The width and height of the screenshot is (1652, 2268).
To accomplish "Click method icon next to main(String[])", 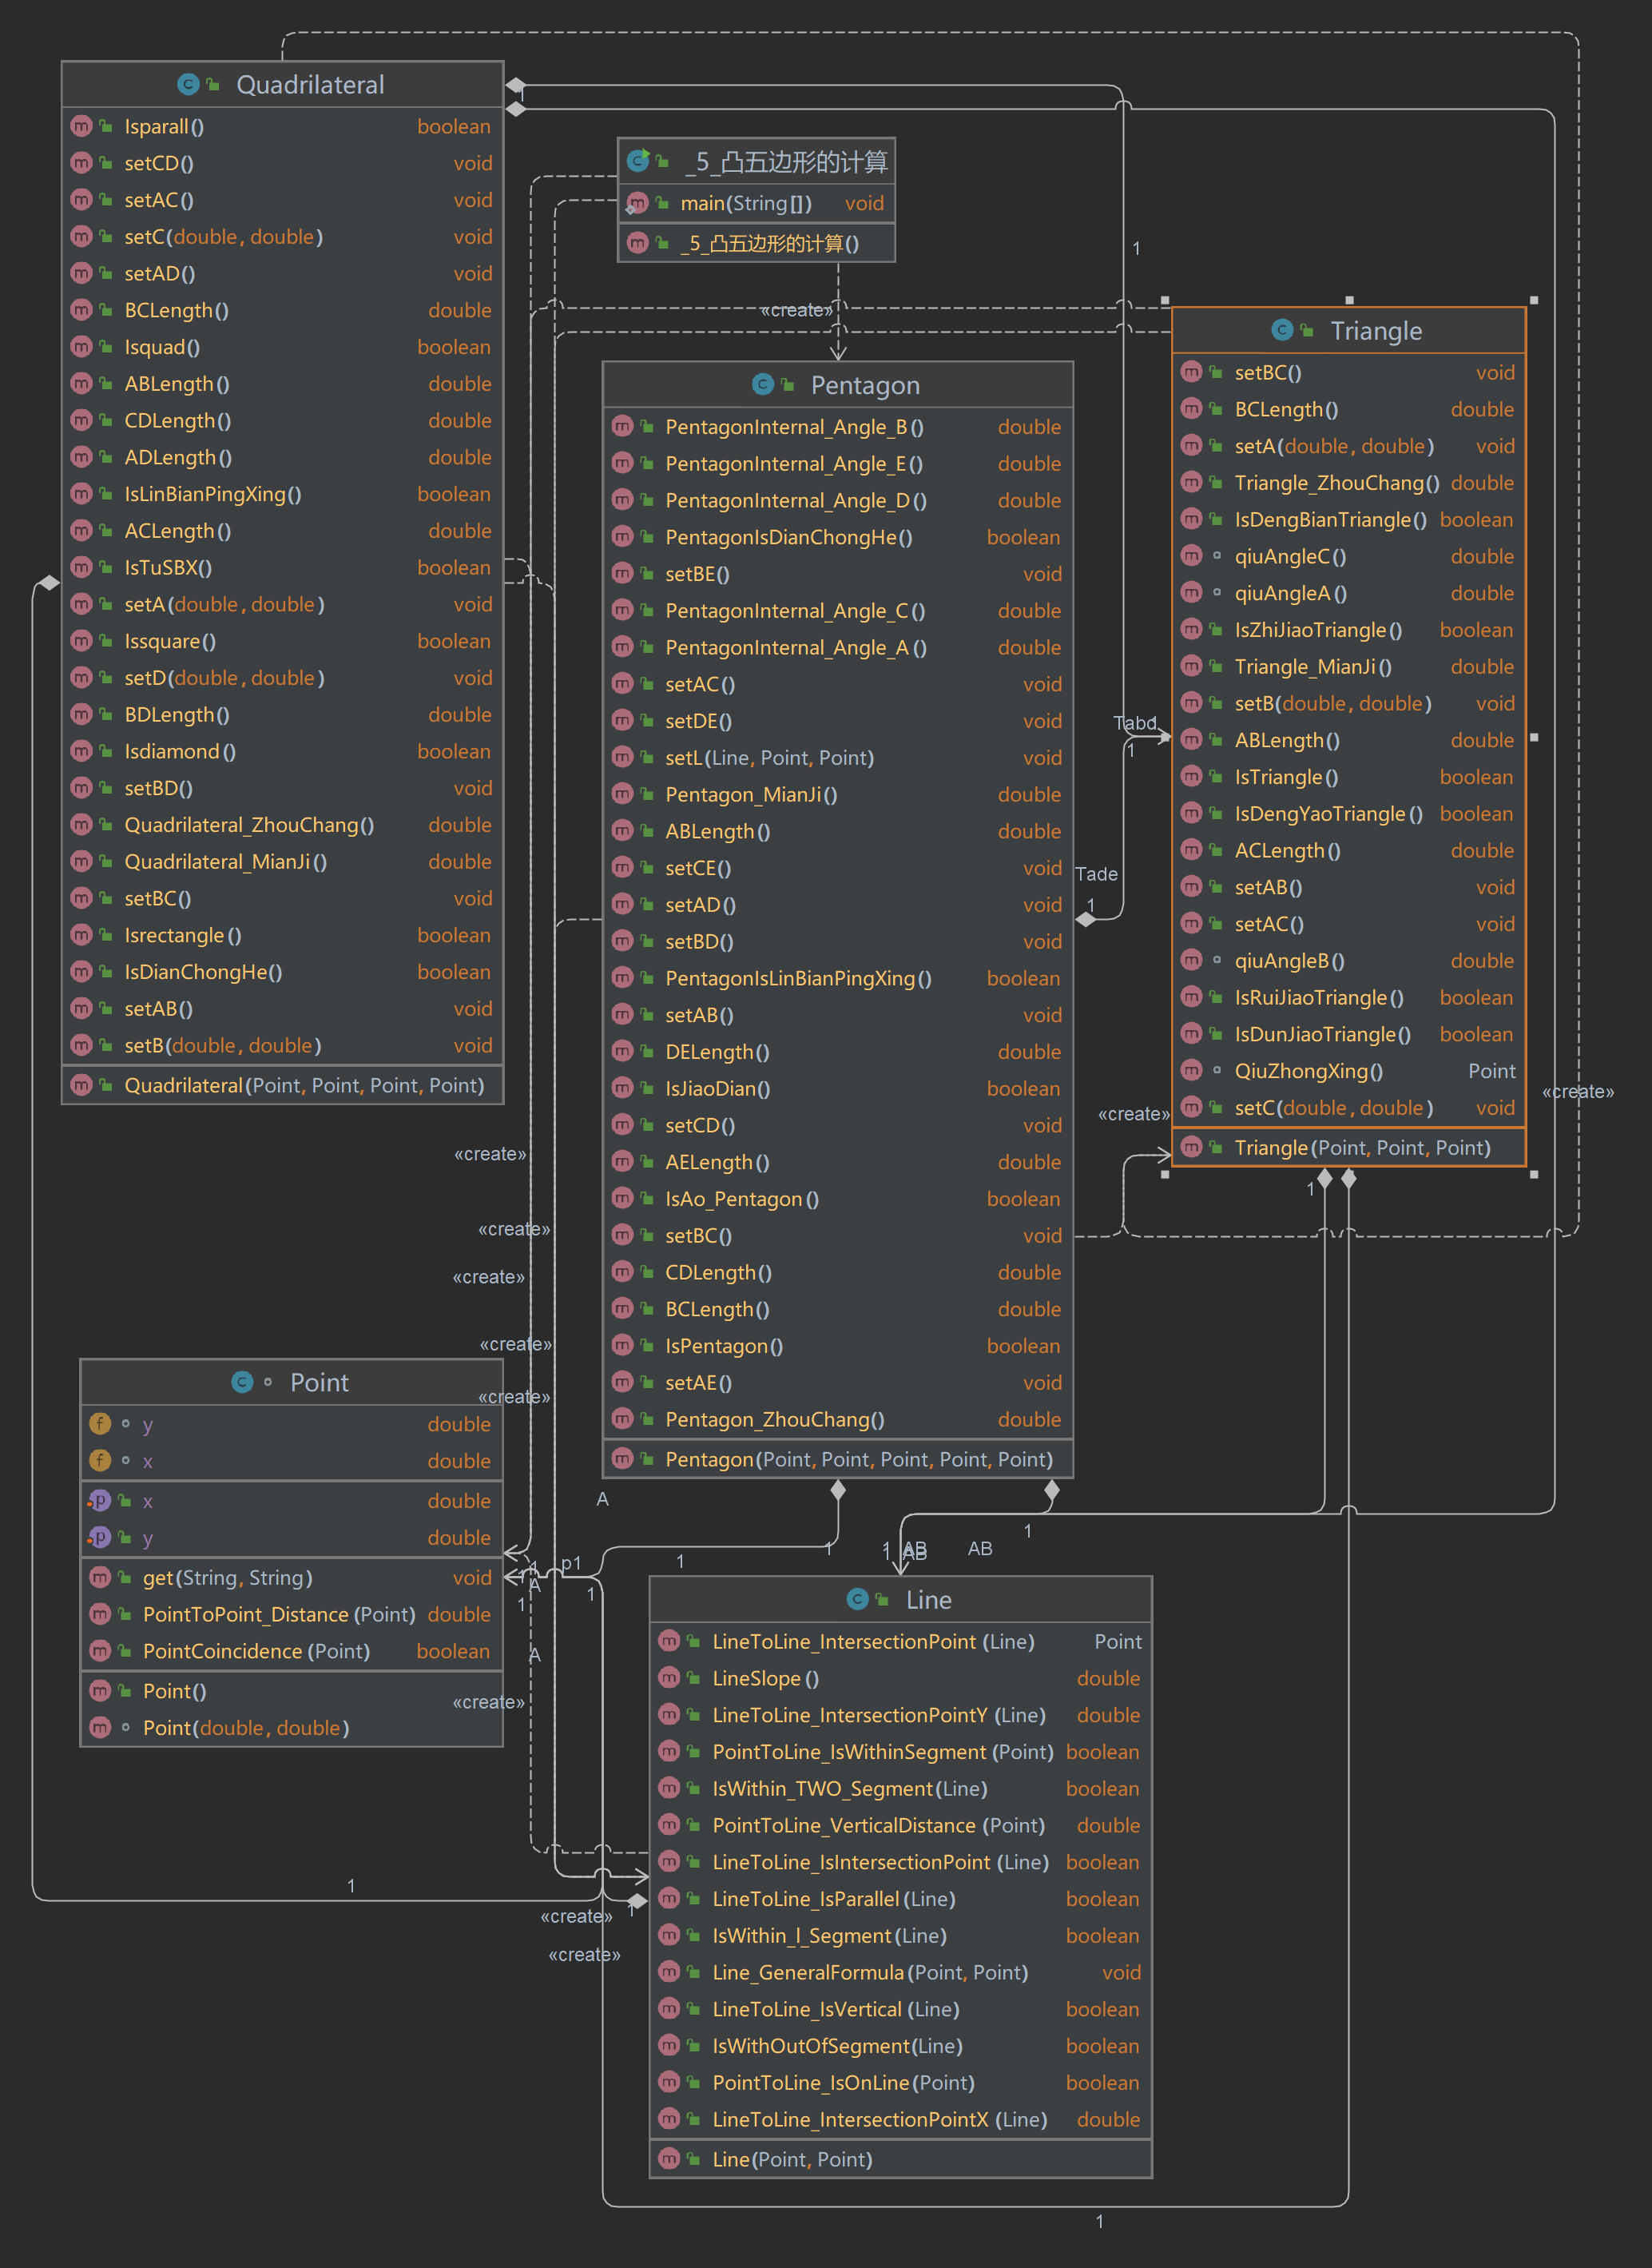I will pyautogui.click(x=637, y=204).
